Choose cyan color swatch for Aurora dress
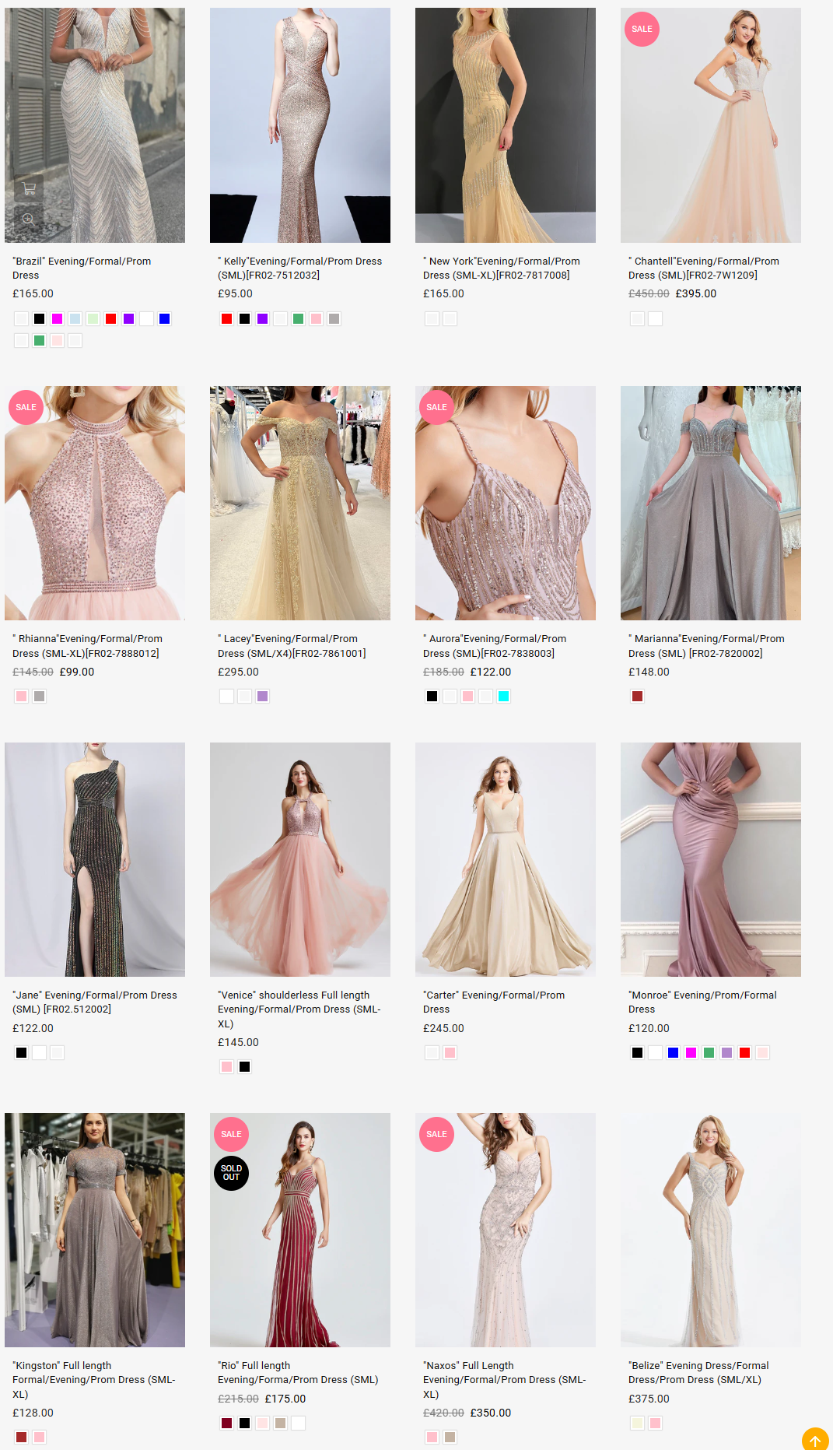Screen dimensions: 833x1450 [503, 696]
